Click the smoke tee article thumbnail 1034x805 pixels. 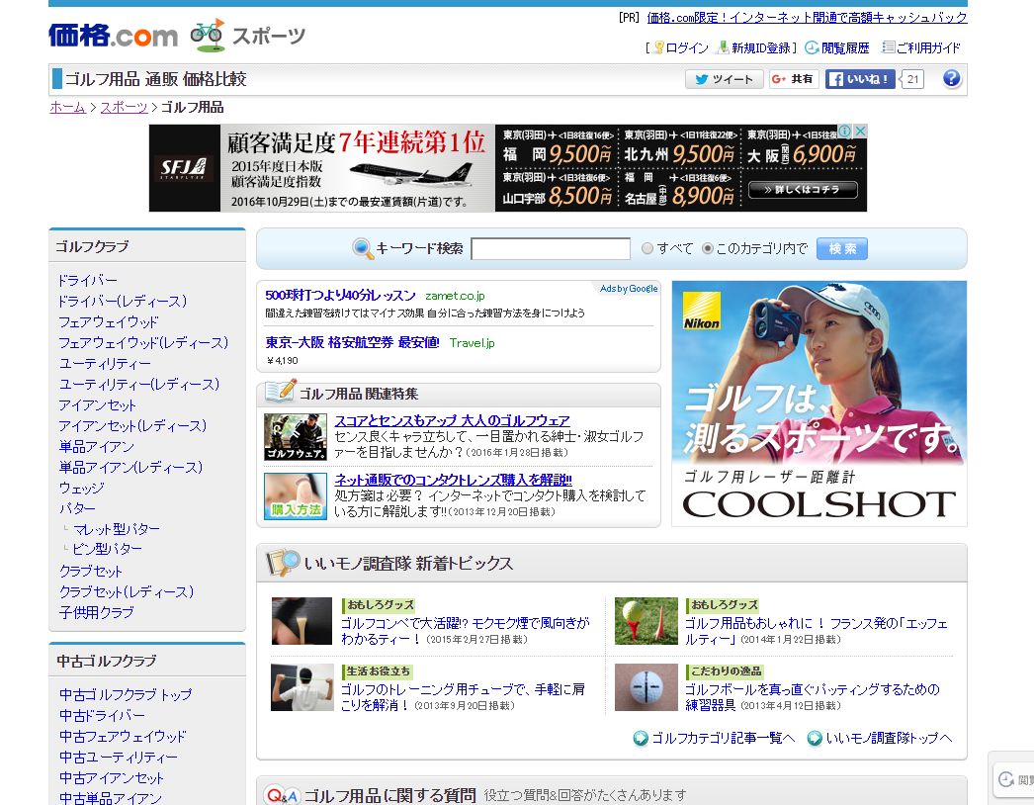tap(302, 621)
